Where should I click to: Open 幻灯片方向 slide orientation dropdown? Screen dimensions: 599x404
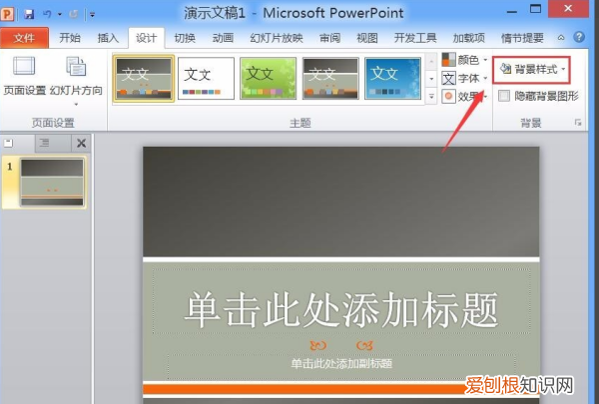click(76, 80)
